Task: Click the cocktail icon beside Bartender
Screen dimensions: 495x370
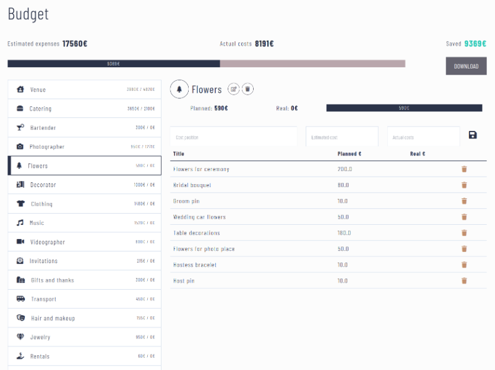Action: tap(19, 127)
